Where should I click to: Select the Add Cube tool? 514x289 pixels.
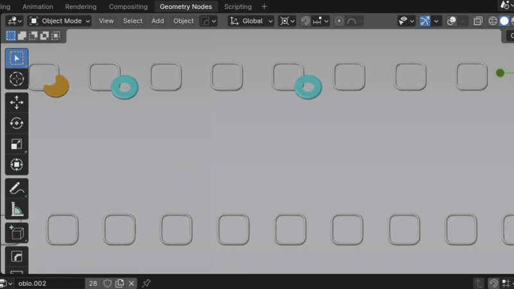pos(17,233)
